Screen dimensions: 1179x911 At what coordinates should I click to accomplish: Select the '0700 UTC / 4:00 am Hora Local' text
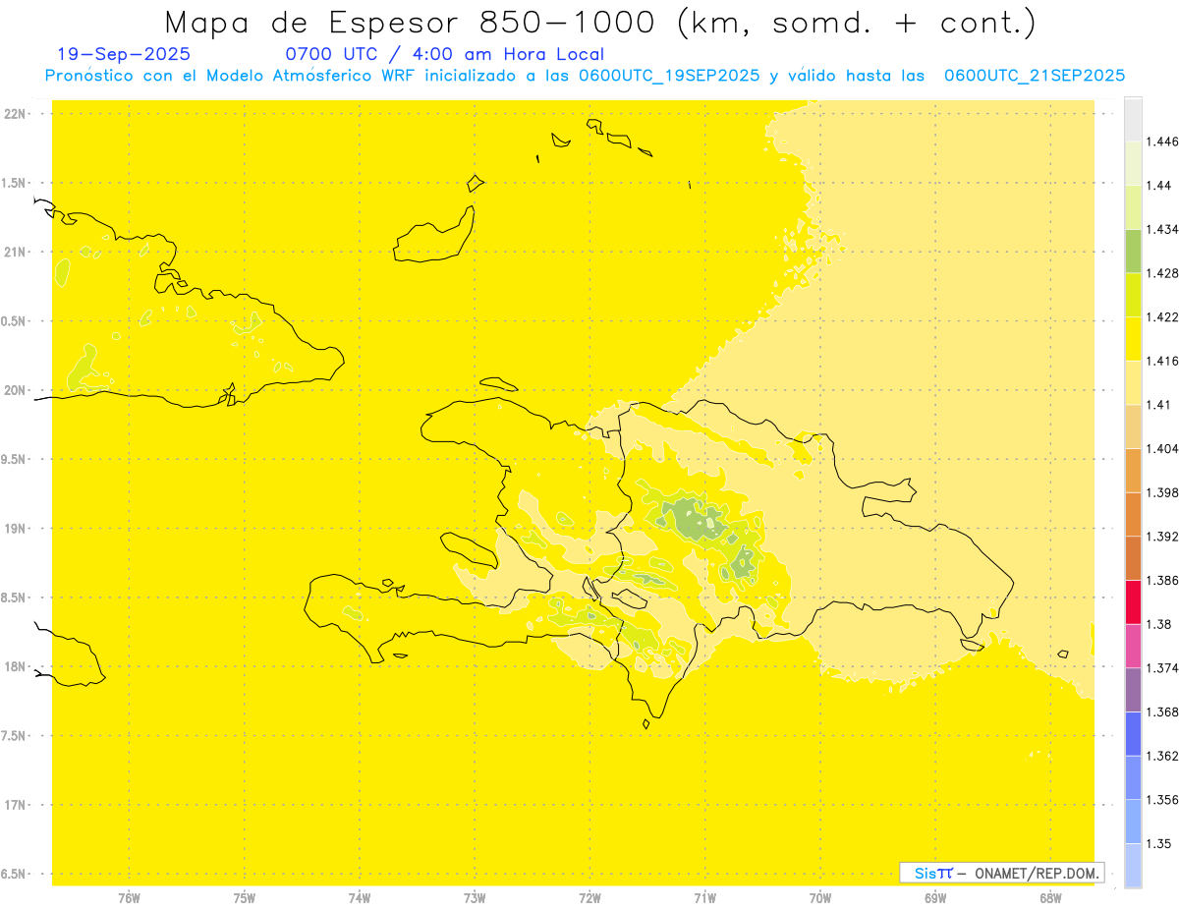click(x=444, y=54)
